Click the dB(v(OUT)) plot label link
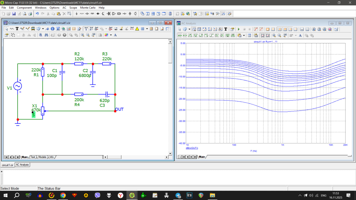Screen dimensions: 356x200 [192, 148]
